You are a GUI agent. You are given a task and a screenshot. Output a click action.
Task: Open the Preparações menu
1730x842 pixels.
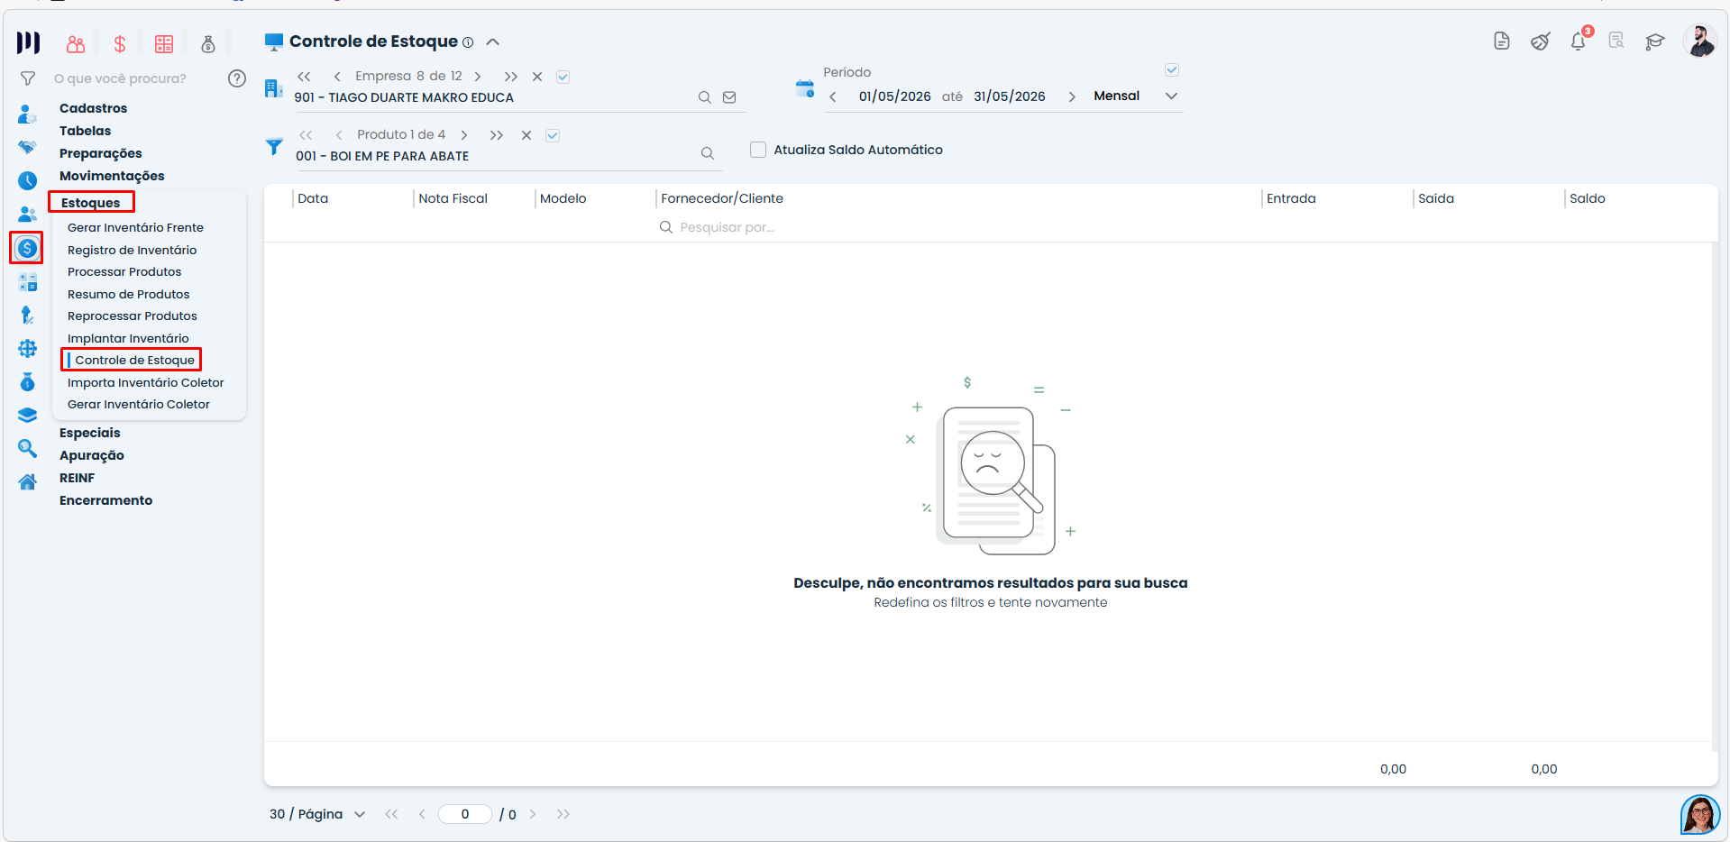[100, 153]
